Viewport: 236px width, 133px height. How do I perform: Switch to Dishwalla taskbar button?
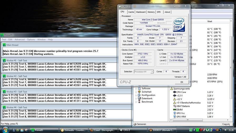click(74, 130)
